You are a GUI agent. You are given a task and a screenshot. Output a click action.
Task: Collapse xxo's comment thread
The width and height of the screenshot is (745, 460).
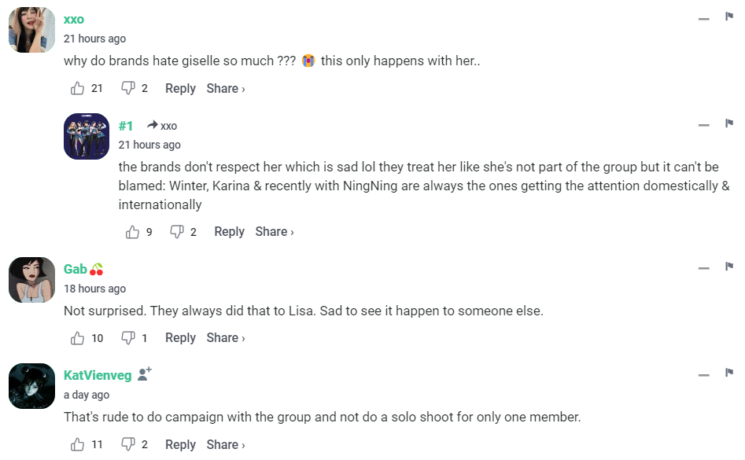pos(703,18)
